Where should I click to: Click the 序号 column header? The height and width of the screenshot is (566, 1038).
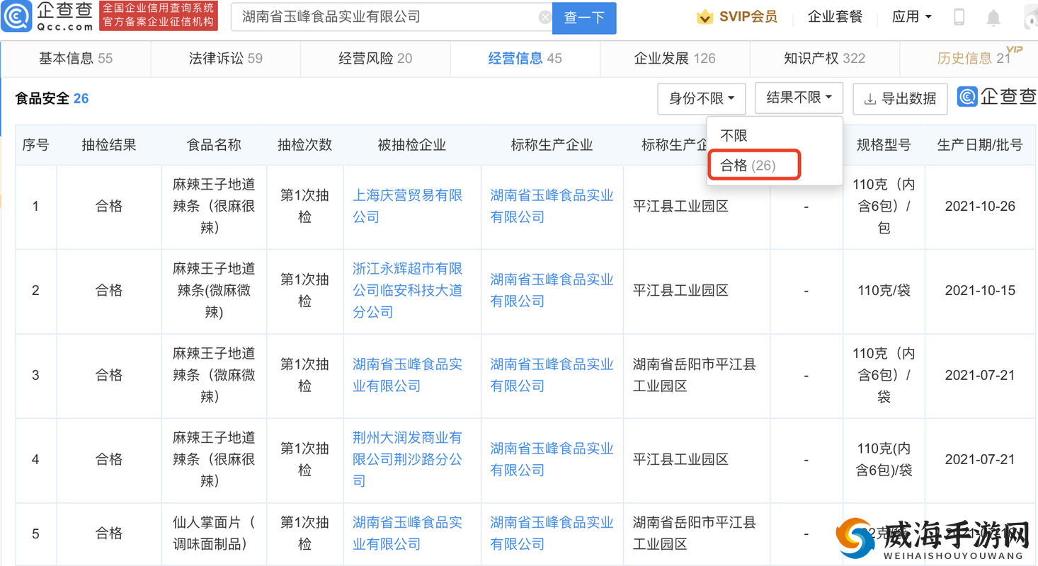pyautogui.click(x=35, y=145)
